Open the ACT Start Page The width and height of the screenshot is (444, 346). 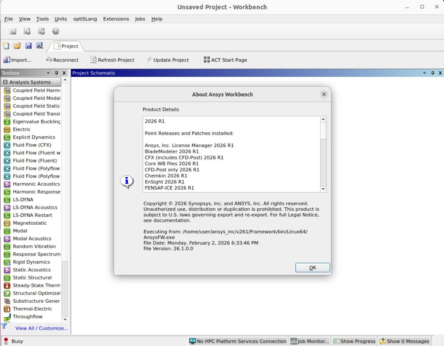225,60
